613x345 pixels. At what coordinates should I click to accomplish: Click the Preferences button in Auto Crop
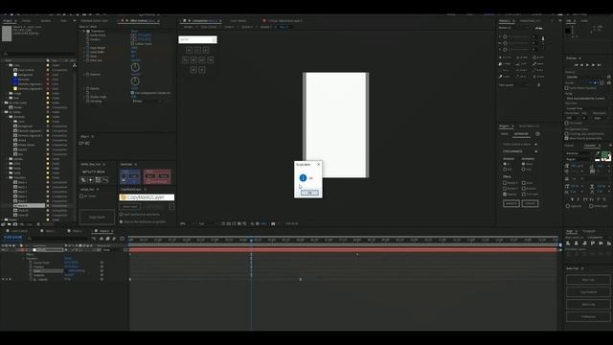(x=588, y=317)
